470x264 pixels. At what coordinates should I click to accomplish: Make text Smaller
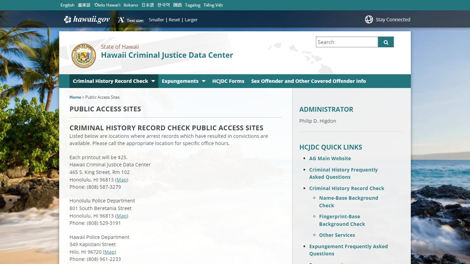point(156,20)
